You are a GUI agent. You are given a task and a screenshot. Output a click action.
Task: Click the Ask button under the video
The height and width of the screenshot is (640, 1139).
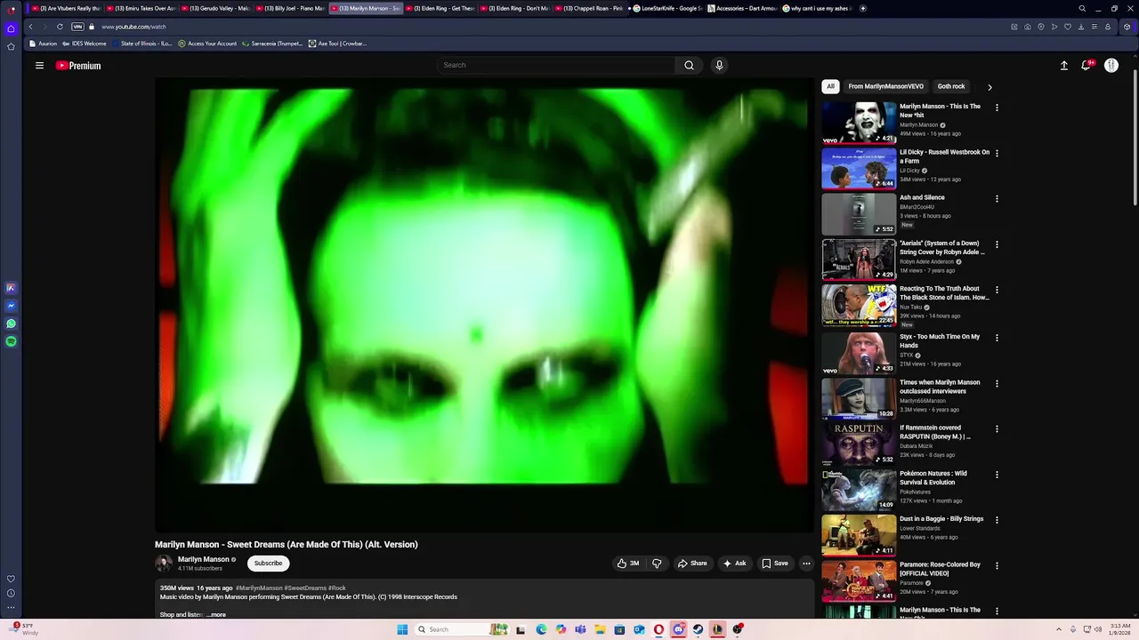pos(734,563)
